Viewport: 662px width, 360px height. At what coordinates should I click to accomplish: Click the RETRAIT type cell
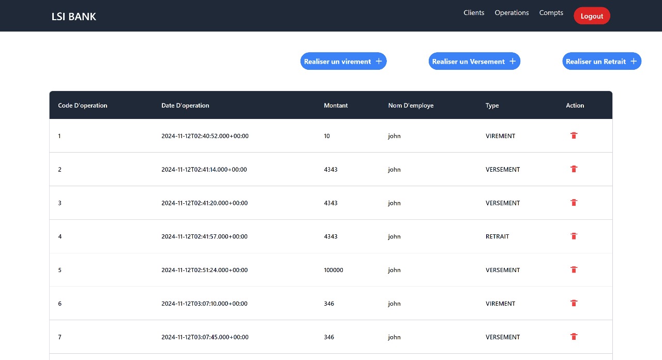tap(497, 236)
